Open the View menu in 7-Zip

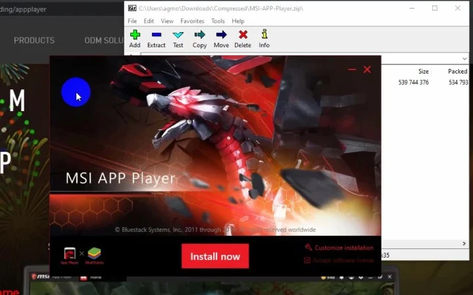pos(167,21)
